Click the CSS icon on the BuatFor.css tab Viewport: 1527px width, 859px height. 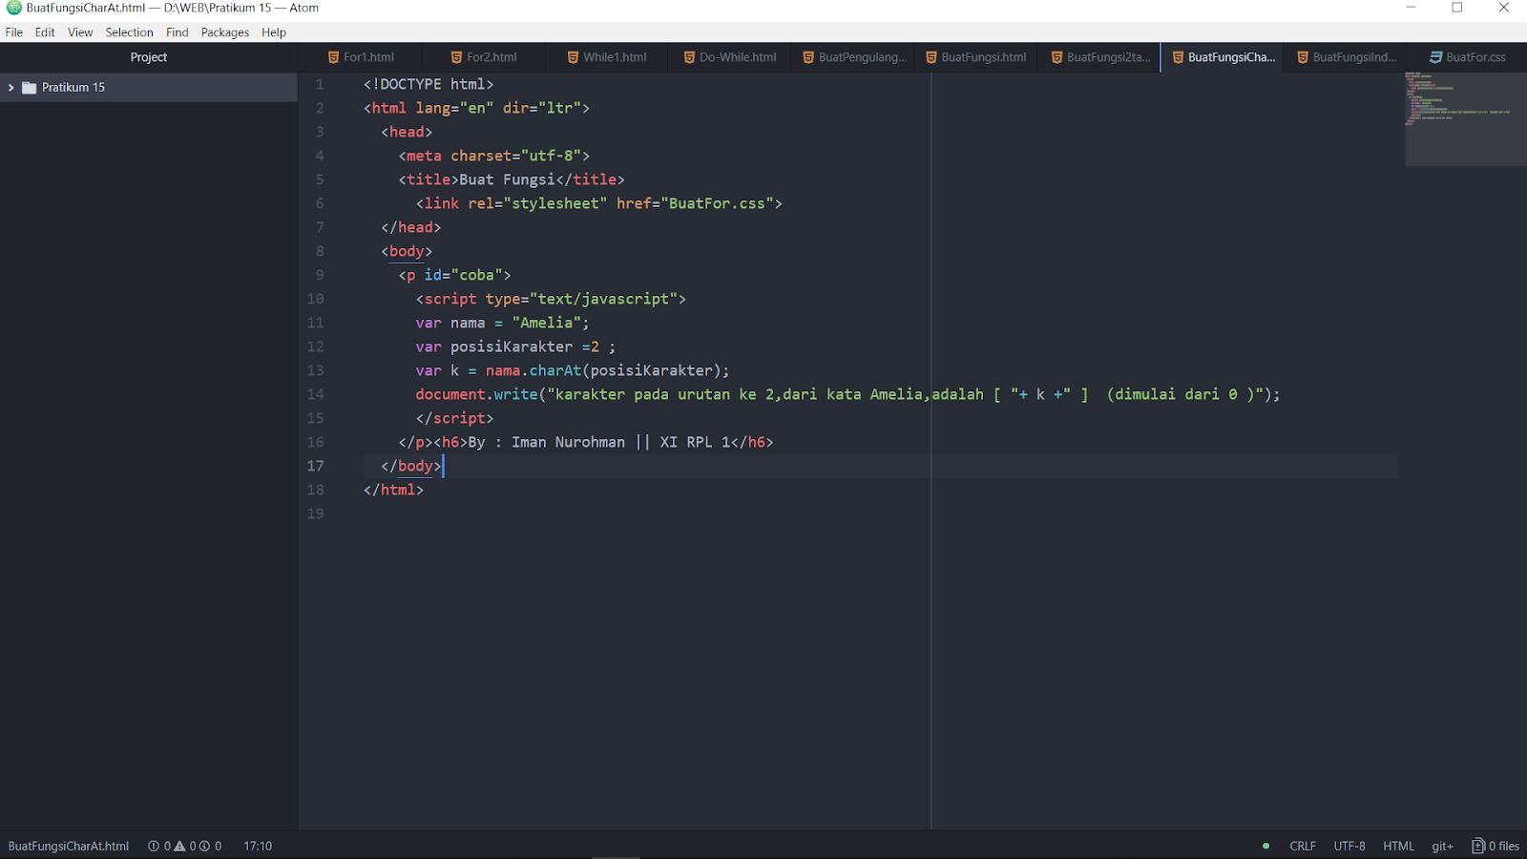point(1434,56)
